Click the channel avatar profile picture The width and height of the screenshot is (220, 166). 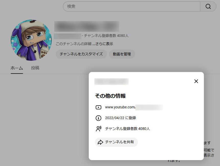[x=31, y=40]
